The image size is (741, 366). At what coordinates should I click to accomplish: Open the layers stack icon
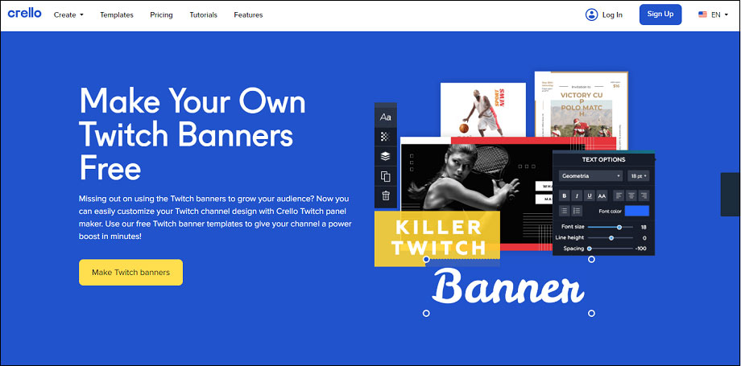click(x=386, y=156)
